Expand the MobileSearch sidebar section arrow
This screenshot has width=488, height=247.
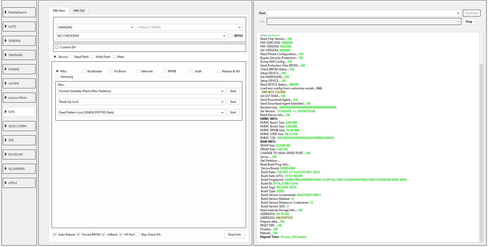tap(6, 12)
